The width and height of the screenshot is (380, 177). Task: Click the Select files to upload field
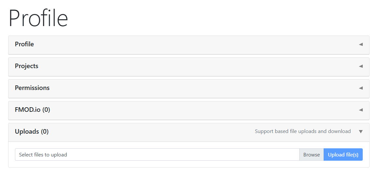click(157, 155)
